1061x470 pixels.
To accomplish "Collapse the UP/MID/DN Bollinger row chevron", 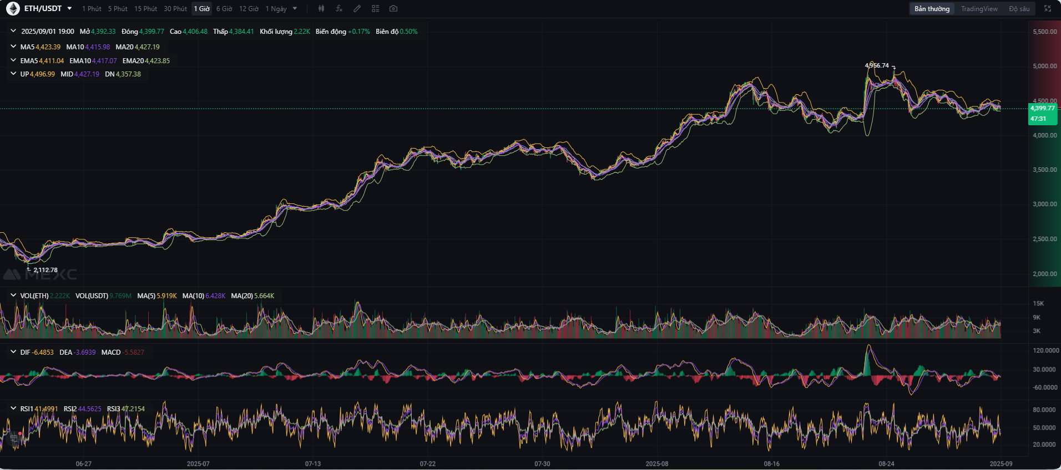I will coord(13,74).
